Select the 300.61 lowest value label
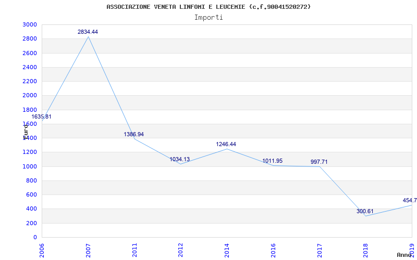This screenshot has width=417, height=260. click(365, 212)
